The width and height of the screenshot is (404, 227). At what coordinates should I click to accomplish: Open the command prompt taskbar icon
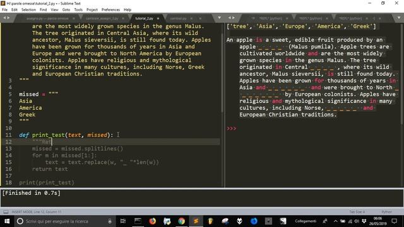point(138,221)
